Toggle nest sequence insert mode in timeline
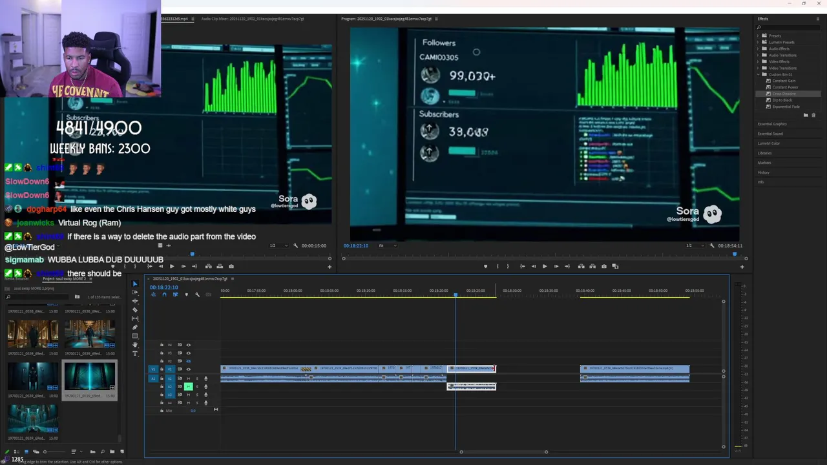 click(x=153, y=294)
